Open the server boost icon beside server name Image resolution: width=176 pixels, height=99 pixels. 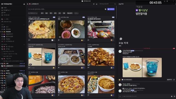tap(24, 4)
